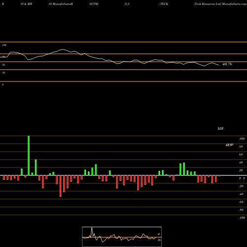Image resolution: width=247 pixels, height=247 pixels.
Task: Click the 'MR' panel label
Action: click(220, 128)
